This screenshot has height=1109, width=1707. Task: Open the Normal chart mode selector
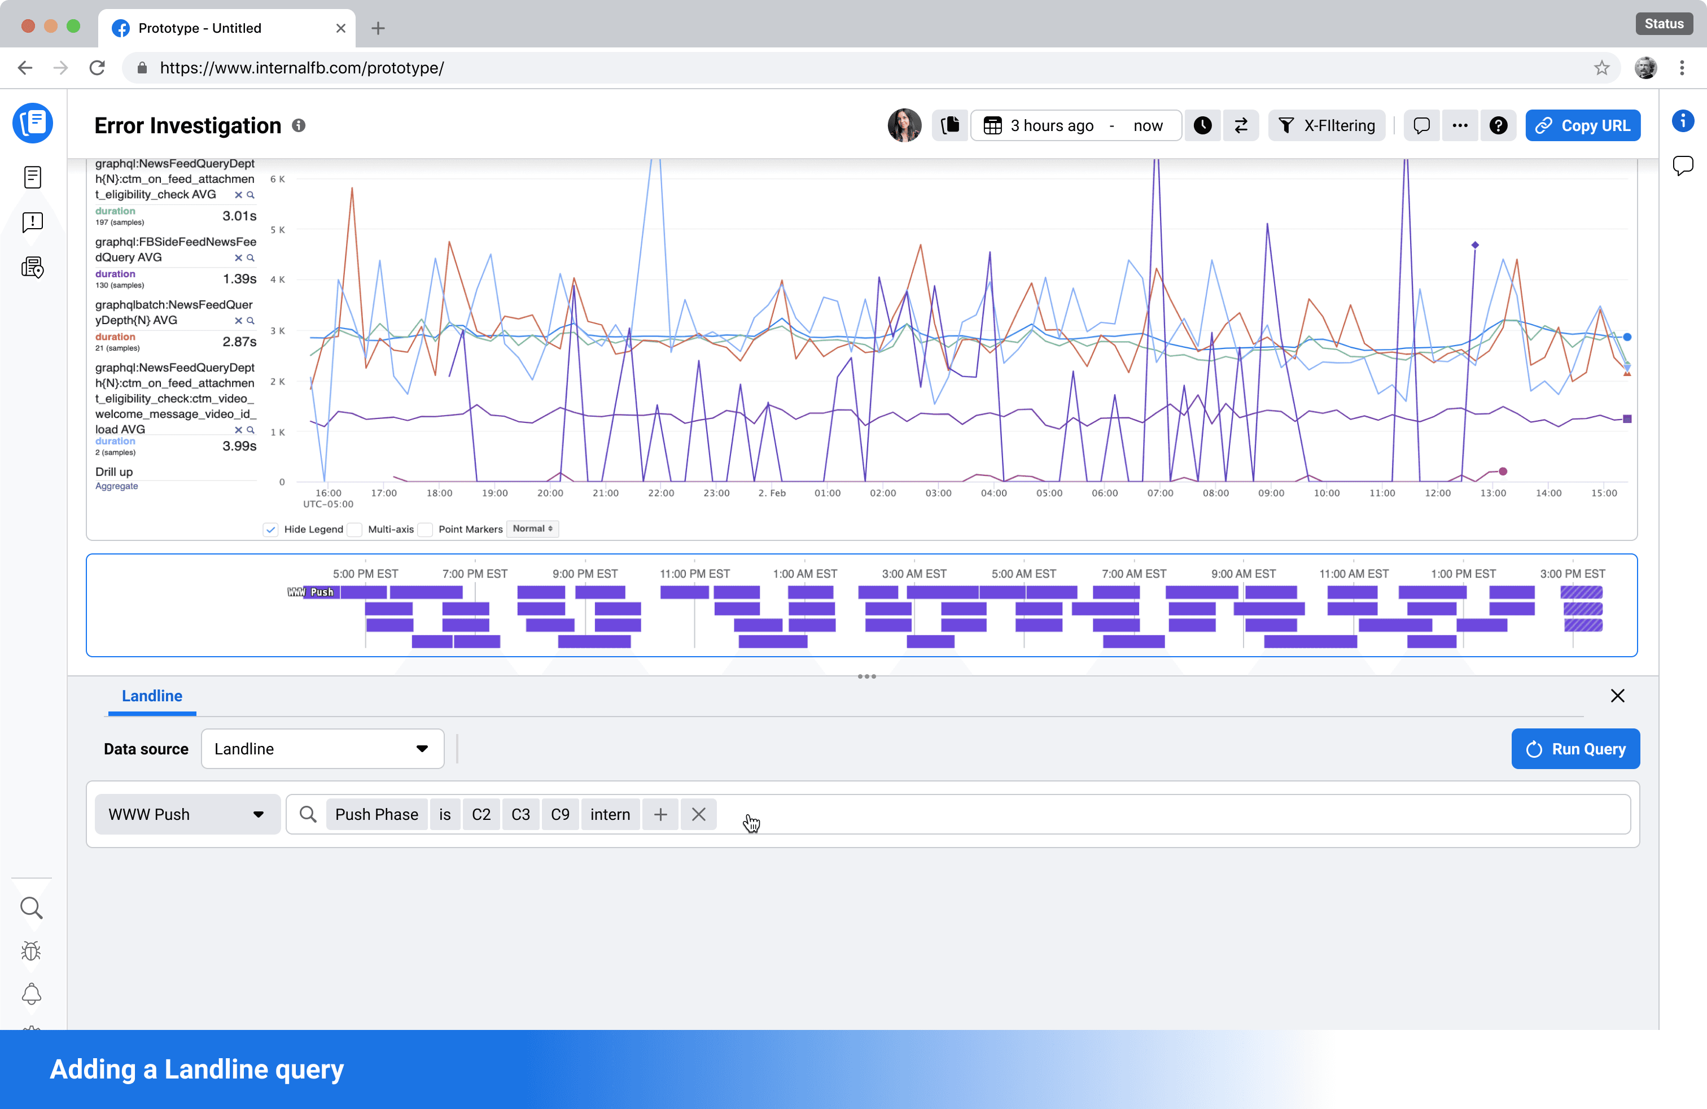[532, 529]
